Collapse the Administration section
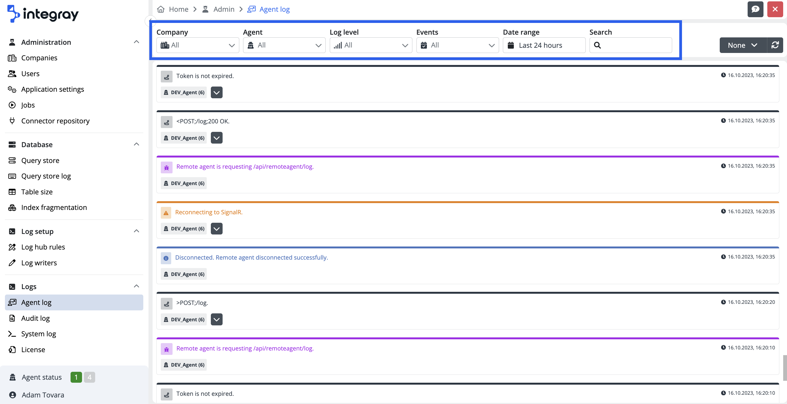Viewport: 787px width, 404px height. 136,42
